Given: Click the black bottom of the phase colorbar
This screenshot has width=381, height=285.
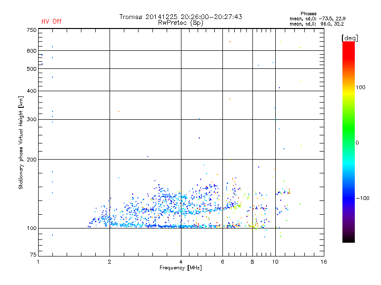Looking at the screenshot, I should [x=349, y=239].
